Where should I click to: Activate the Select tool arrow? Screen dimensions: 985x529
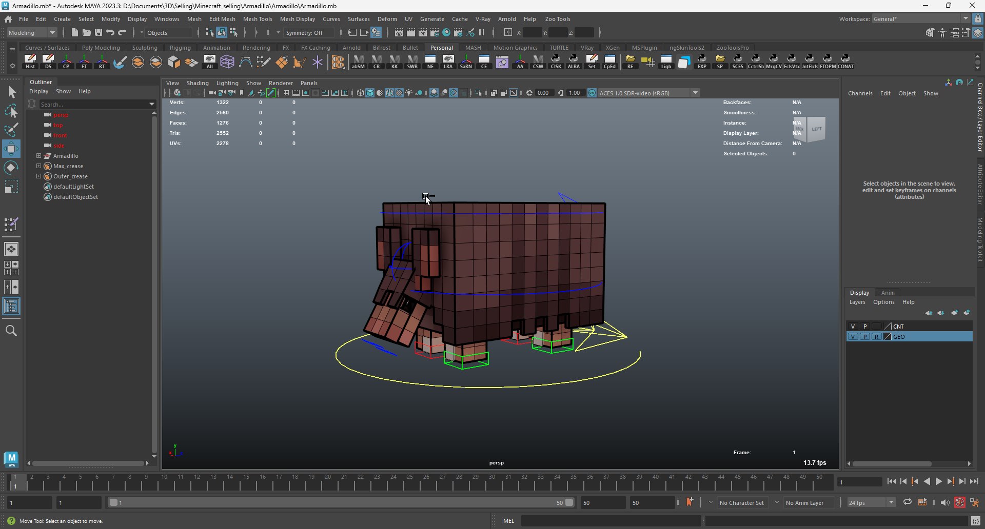coord(11,92)
